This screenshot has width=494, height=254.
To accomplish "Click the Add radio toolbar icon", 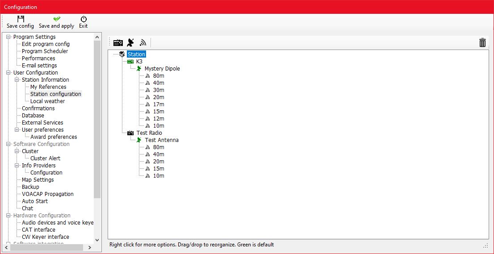I will point(118,42).
